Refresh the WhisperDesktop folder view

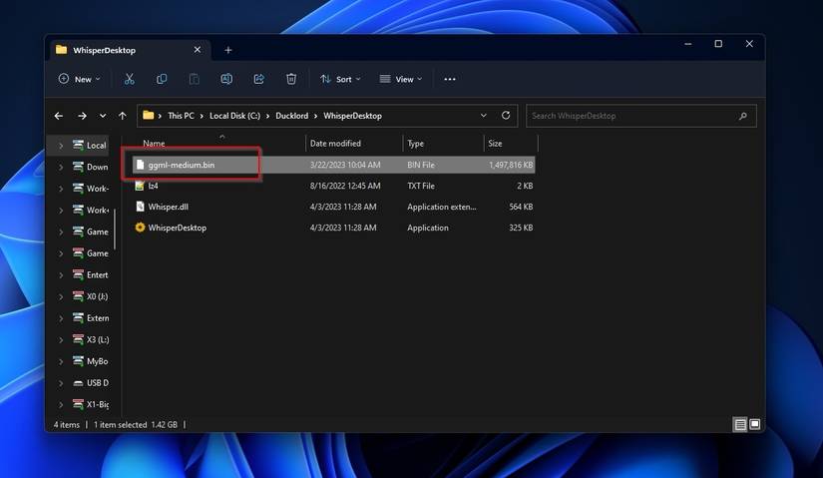506,115
